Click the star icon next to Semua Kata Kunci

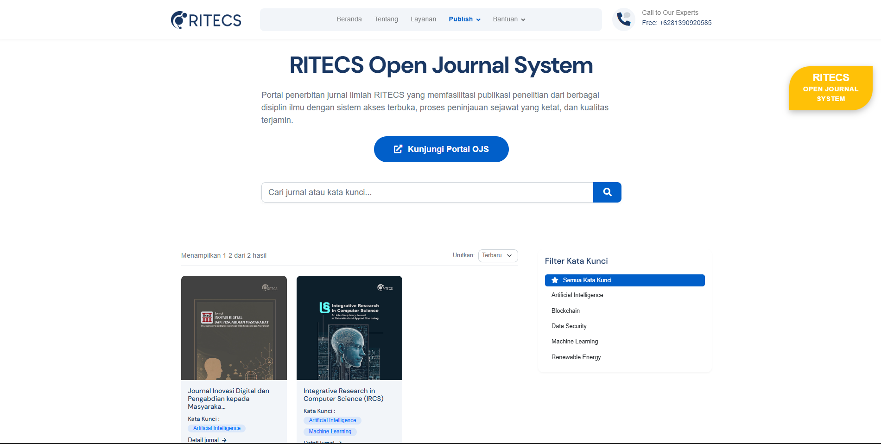[x=555, y=280]
